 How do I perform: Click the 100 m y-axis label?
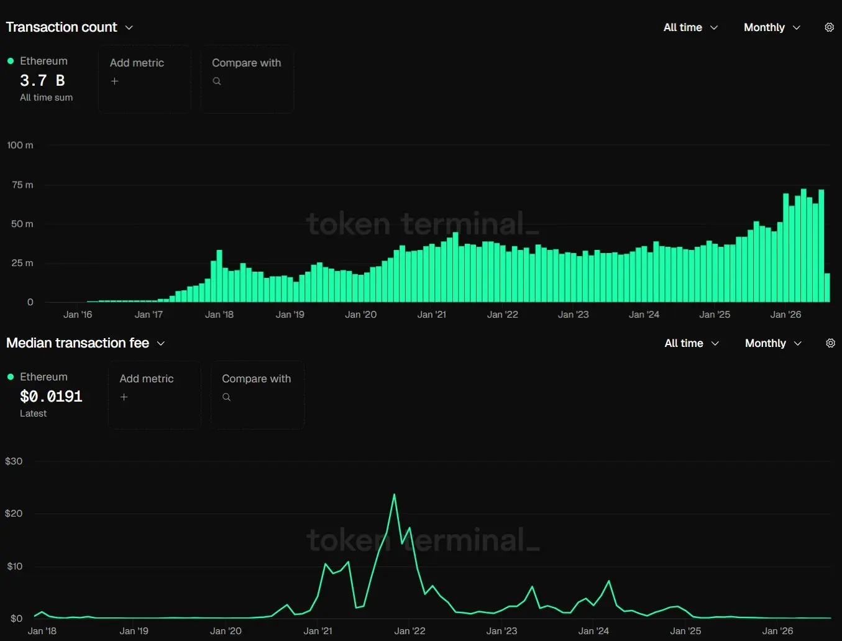point(21,145)
